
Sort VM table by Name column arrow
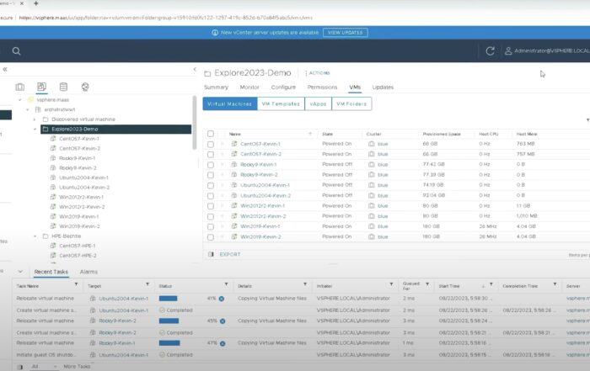click(x=310, y=134)
